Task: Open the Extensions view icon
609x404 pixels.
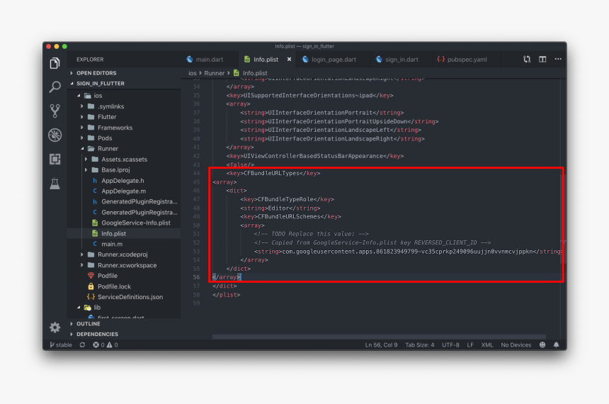Action: [55, 159]
